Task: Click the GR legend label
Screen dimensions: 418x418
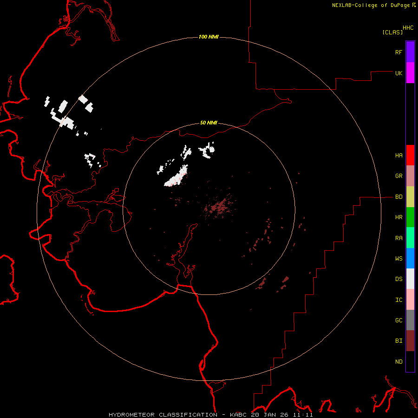Action: [398, 176]
